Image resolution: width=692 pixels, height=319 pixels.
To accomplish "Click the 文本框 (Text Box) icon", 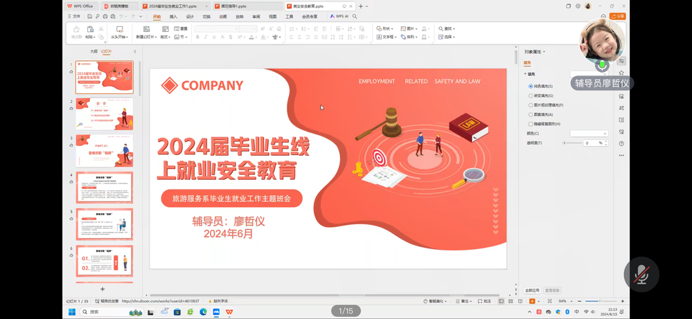I will 380,37.
